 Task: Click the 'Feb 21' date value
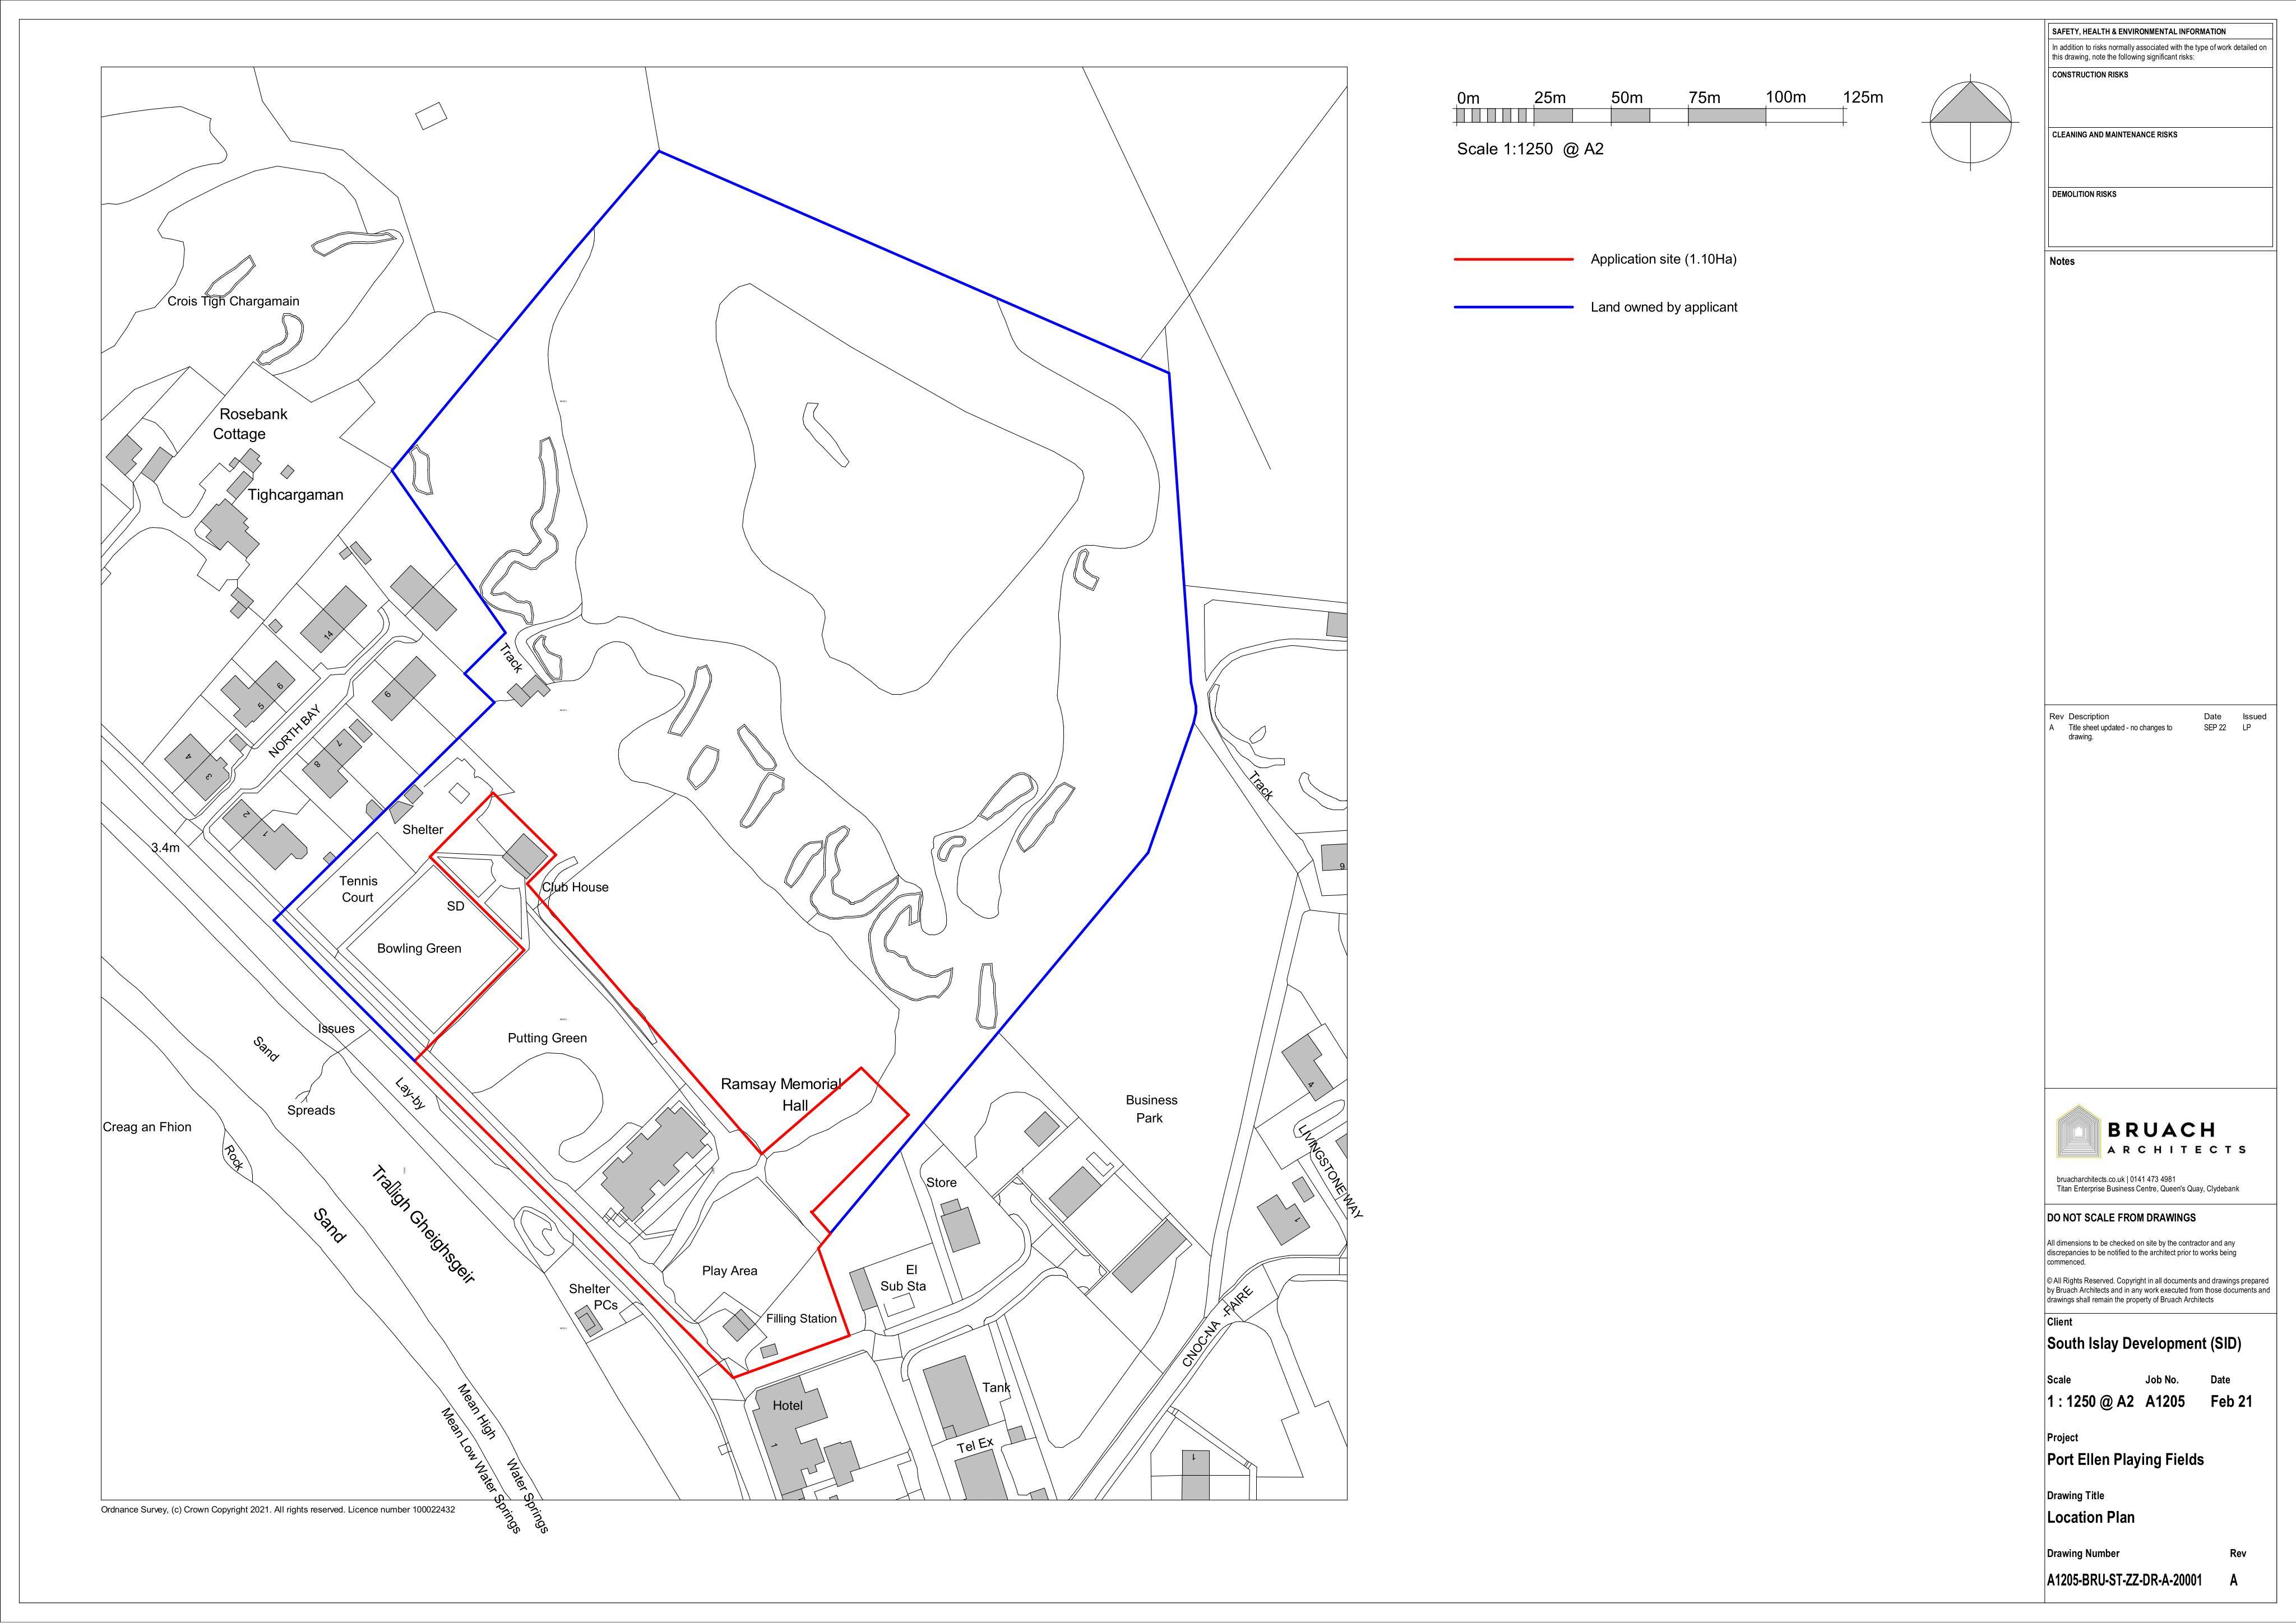click(x=2231, y=1401)
